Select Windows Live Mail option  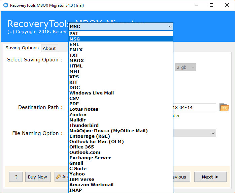[121, 93]
